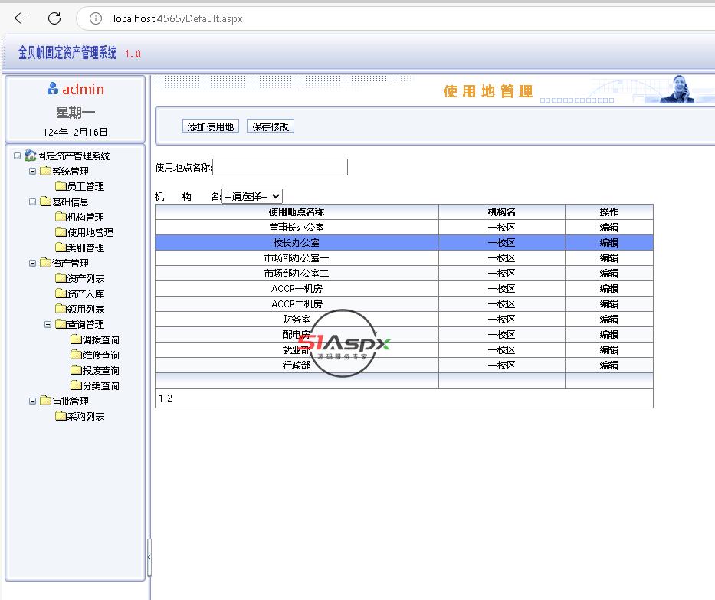Click the folder icon next to 员工管理
The height and width of the screenshot is (600, 715).
click(61, 186)
